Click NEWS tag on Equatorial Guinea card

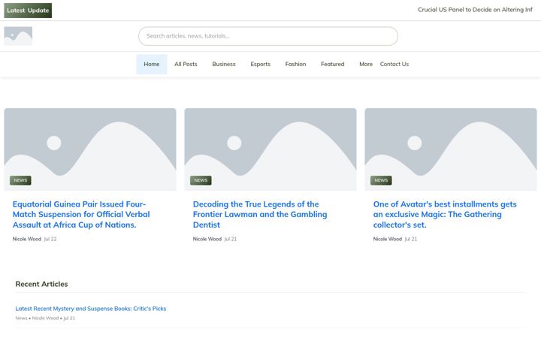(20, 180)
